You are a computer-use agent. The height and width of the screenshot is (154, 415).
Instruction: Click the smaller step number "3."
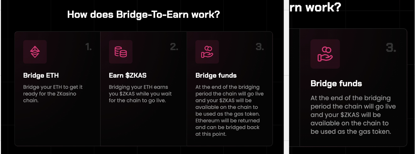260,47
